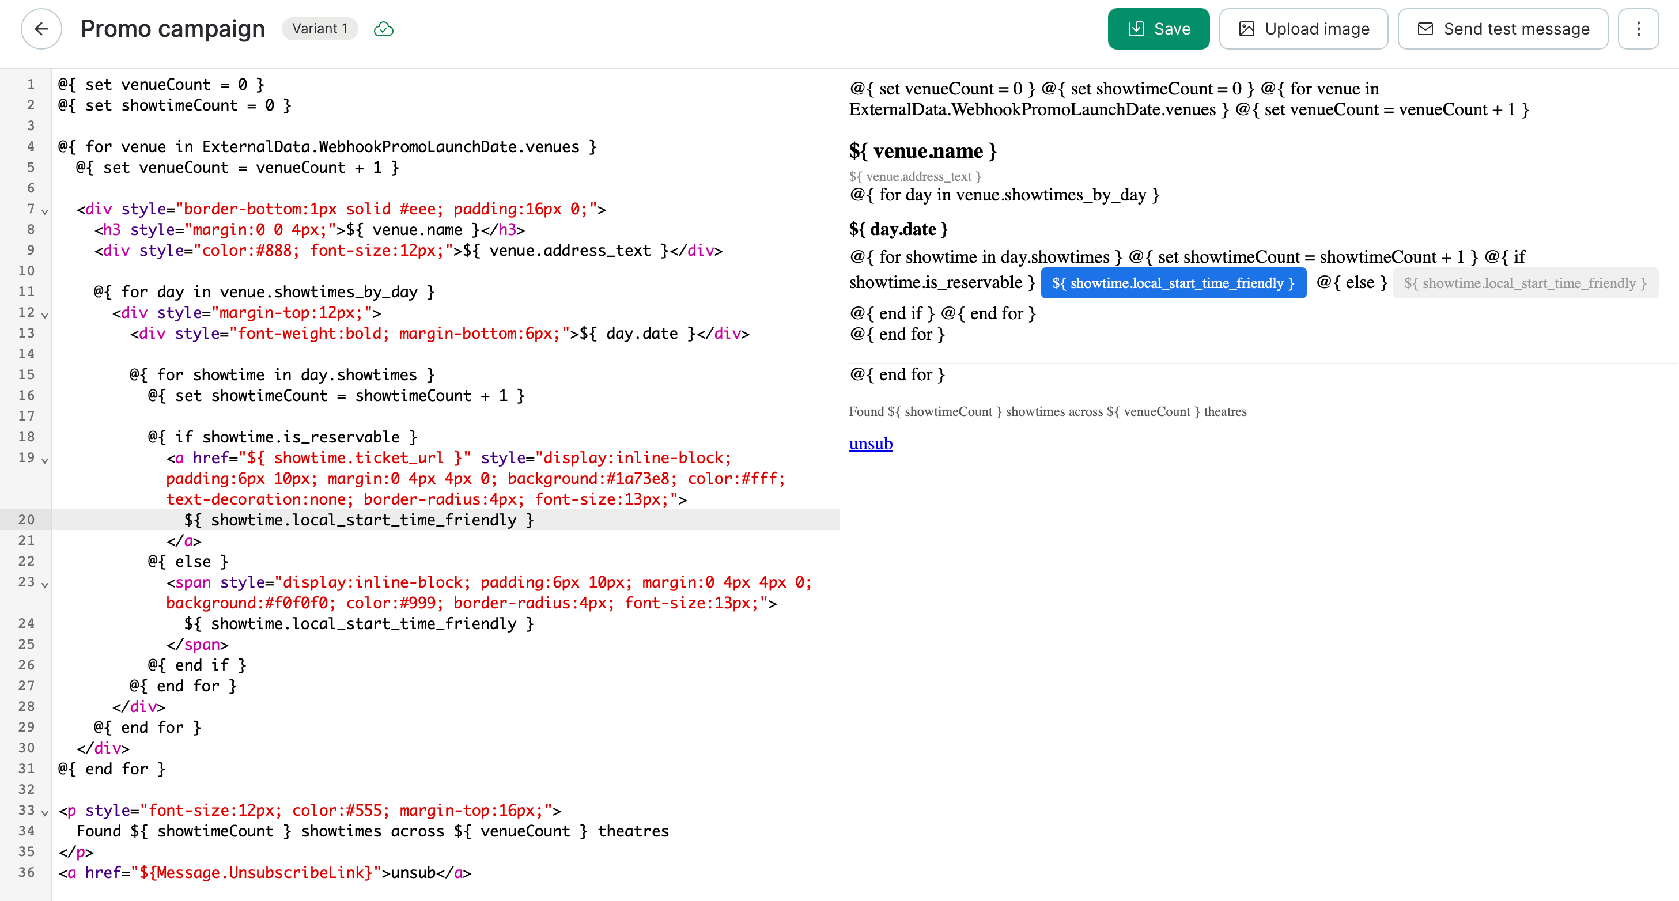Open the Upload image dialog
The image size is (1679, 901).
click(x=1303, y=29)
